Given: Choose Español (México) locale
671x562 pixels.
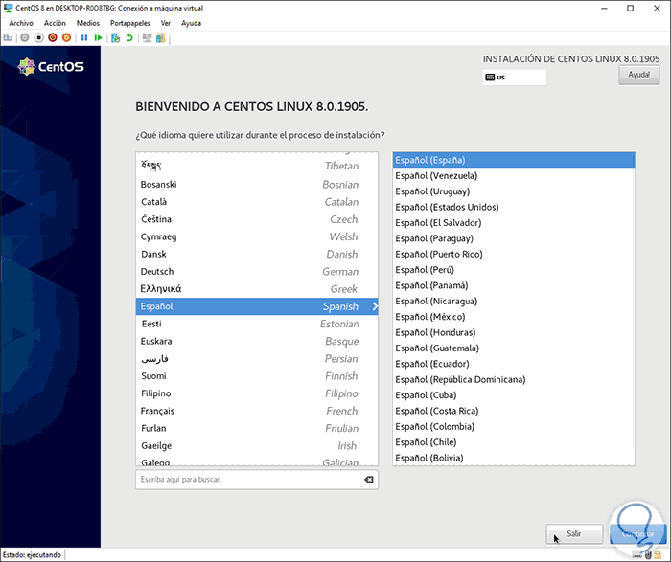Looking at the screenshot, I should 514,317.
